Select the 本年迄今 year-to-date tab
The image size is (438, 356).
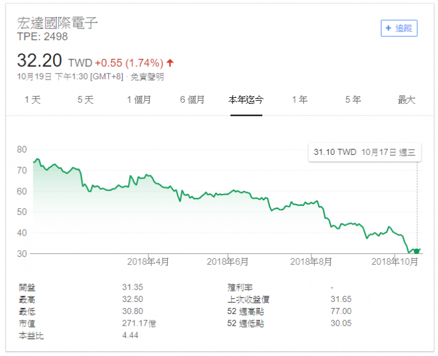[x=246, y=100]
